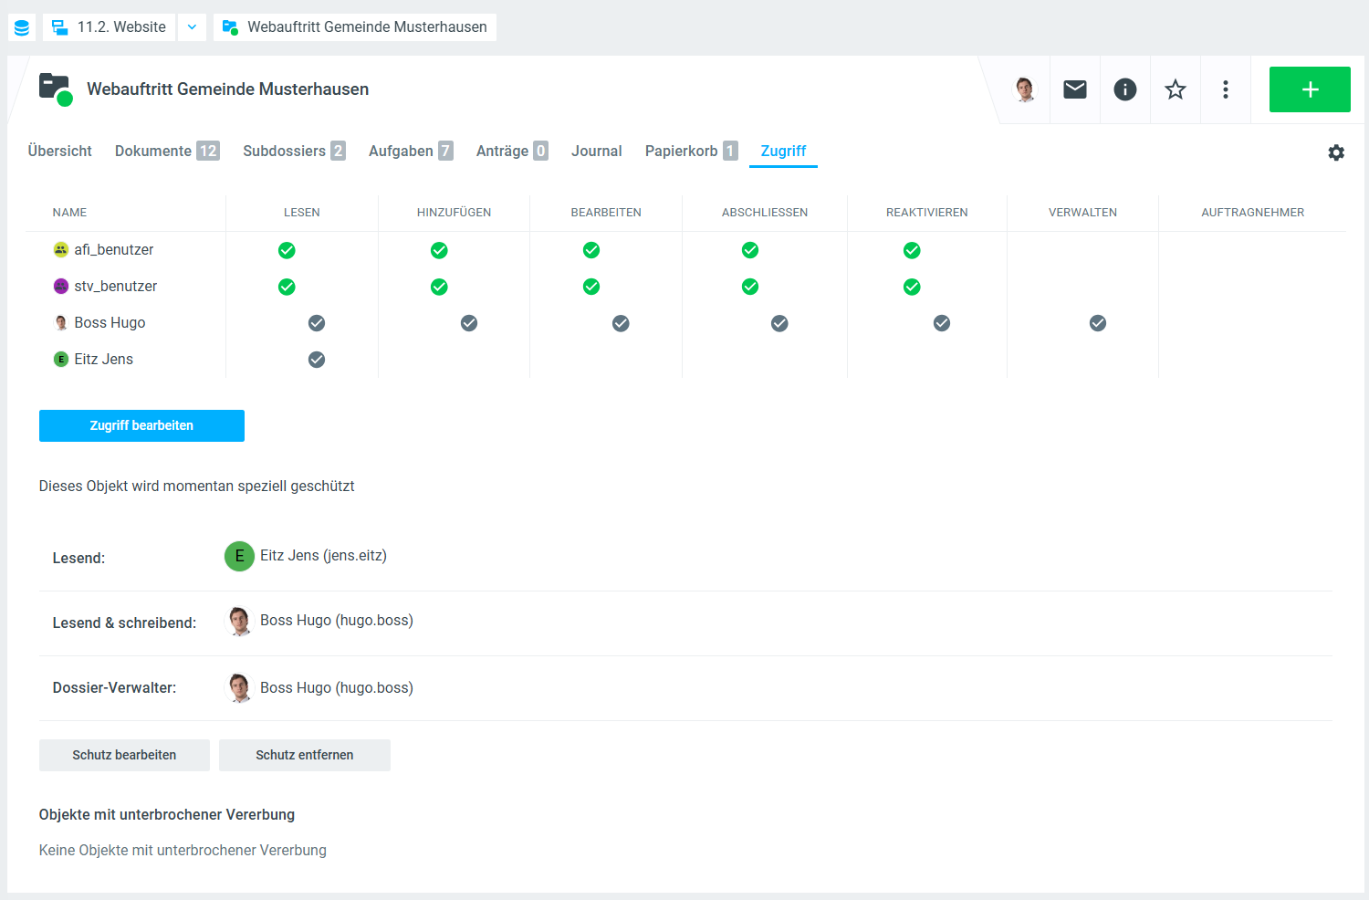Click the dossier folder icon beside title

click(56, 89)
